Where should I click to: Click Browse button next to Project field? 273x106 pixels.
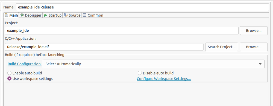(x=254, y=31)
